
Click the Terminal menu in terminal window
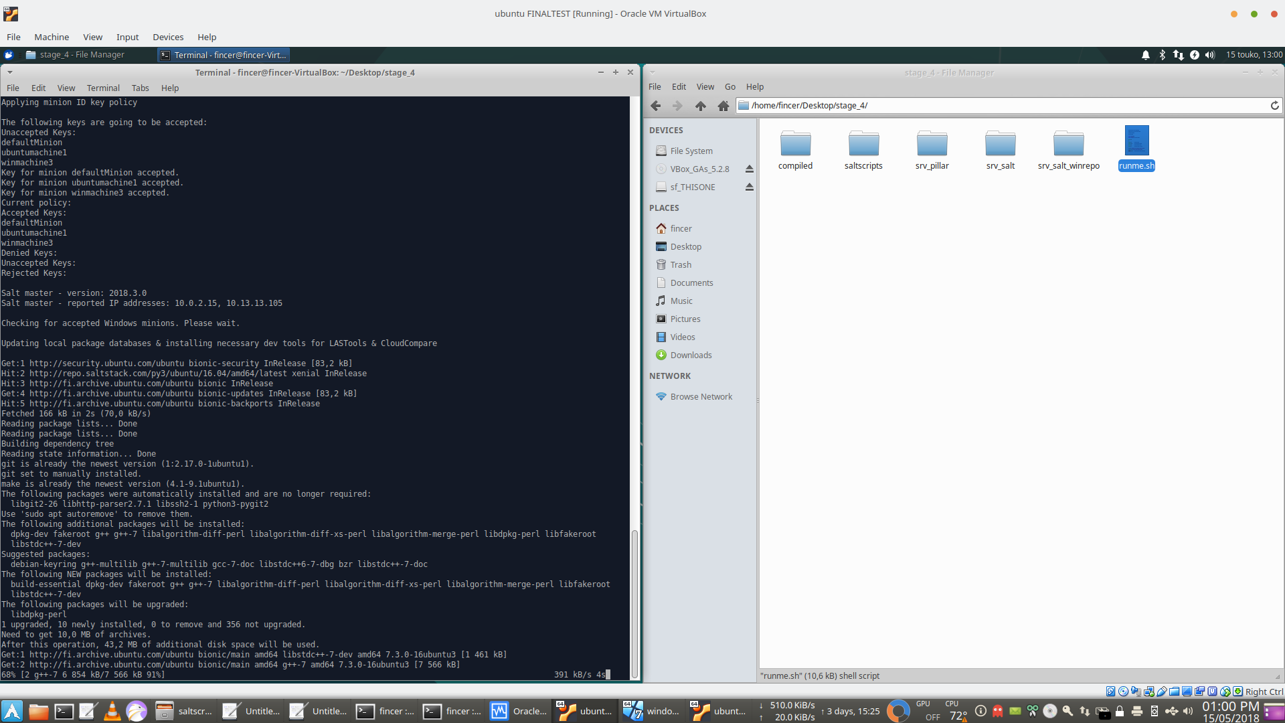pyautogui.click(x=102, y=88)
